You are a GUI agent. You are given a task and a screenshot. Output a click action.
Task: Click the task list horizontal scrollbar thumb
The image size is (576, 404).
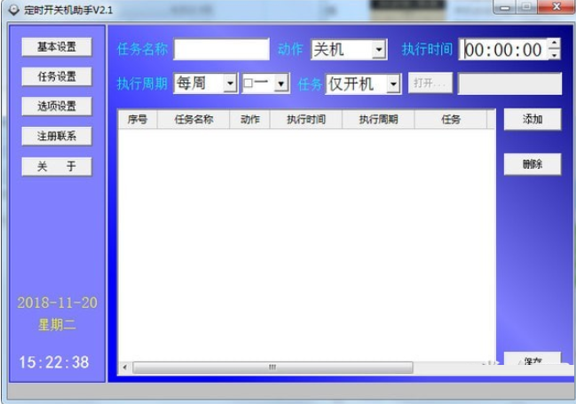[272, 368]
